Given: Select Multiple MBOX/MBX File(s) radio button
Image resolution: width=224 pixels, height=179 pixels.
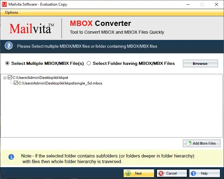Looking at the screenshot, I should 7,63.
